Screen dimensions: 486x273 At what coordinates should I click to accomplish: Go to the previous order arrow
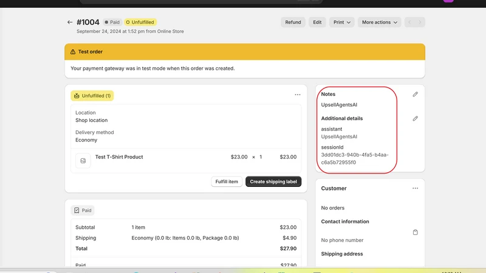[x=409, y=22]
